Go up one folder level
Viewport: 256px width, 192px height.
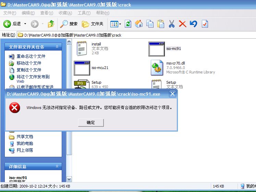pyautogui.click(x=51, y=24)
